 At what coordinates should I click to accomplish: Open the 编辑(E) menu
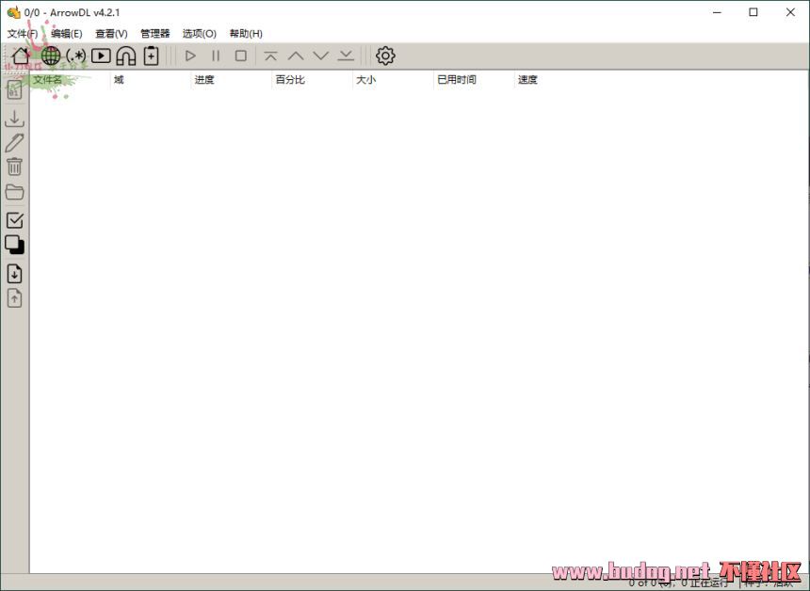pos(67,34)
